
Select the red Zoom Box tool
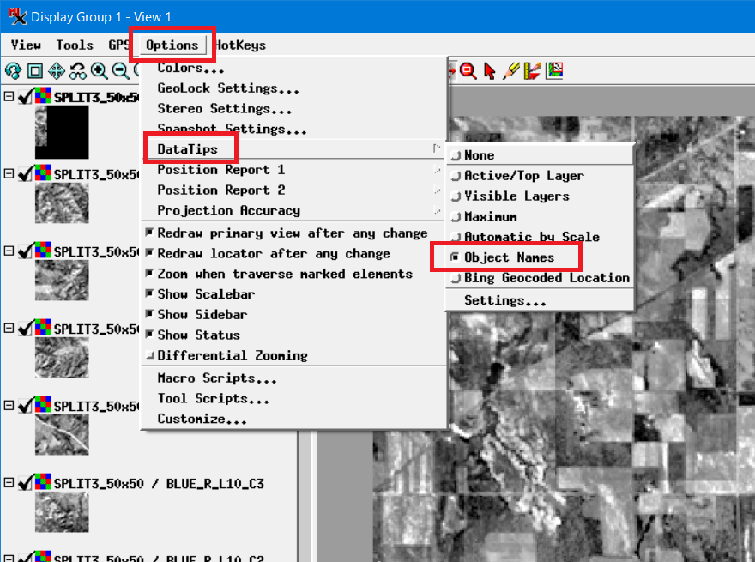[468, 71]
